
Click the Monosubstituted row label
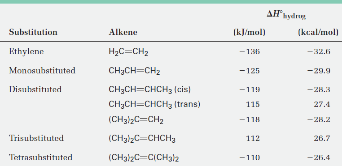42,71
